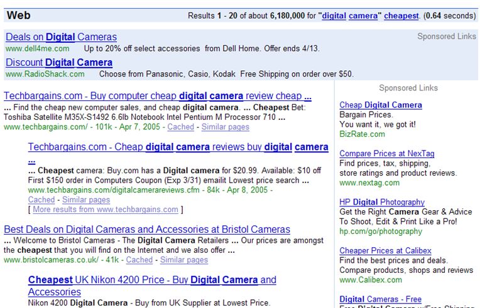The width and height of the screenshot is (480, 308).
Task: Open the 'Deals on Digital Cameras' sponsored link
Action: click(61, 37)
